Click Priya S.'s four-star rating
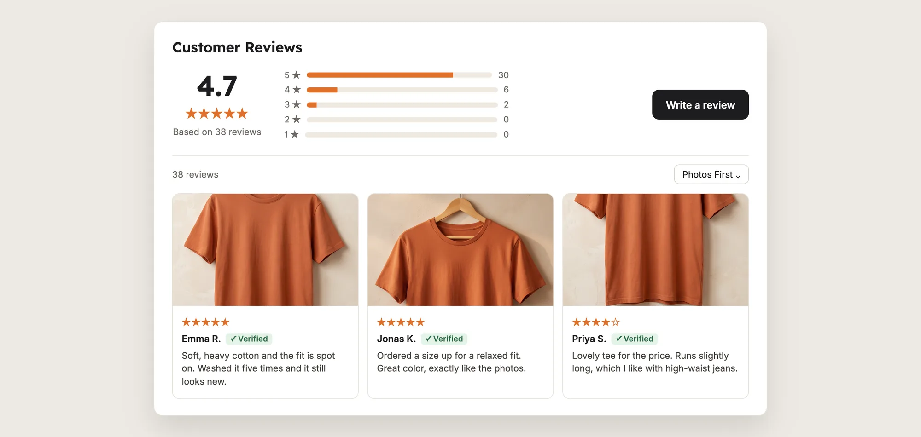The width and height of the screenshot is (921, 437). pyautogui.click(x=596, y=322)
